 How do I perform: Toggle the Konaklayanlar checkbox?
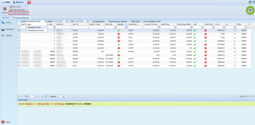click(x=92, y=21)
